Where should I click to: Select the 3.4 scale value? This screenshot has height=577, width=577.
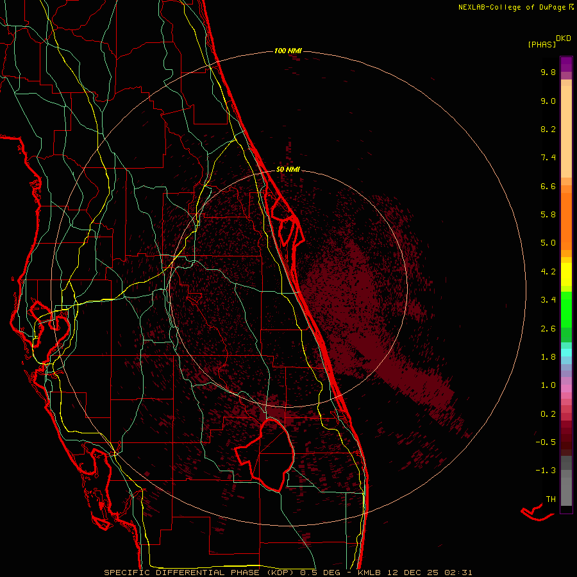(548, 300)
